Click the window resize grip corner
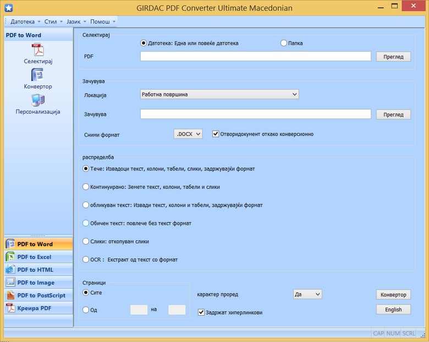429x342 pixels. pyautogui.click(x=424, y=335)
